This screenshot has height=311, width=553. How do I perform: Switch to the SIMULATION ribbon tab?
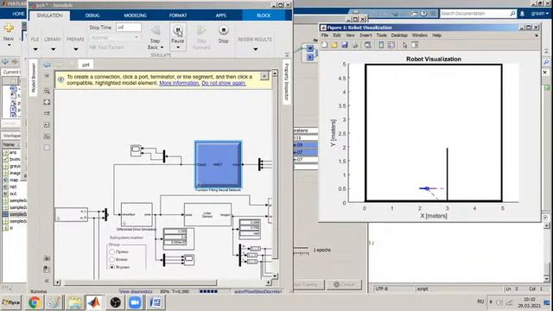[x=50, y=16]
